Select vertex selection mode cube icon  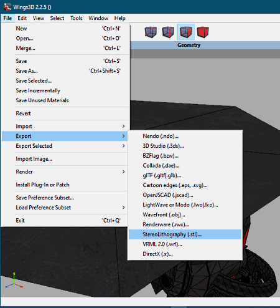coord(151,32)
